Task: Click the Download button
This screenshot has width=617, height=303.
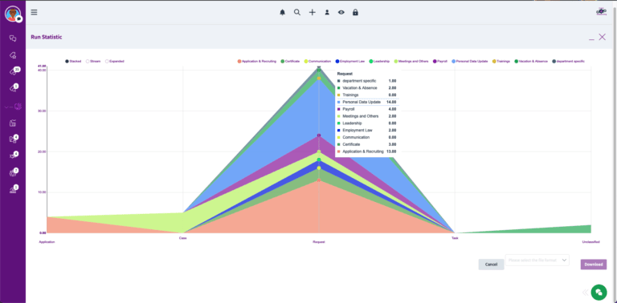Action: click(x=594, y=265)
